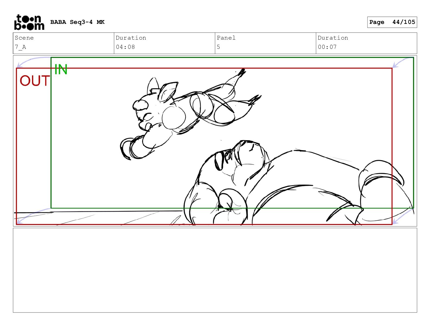The image size is (430, 332).
Task: Click the BABA Seq3-4 MK title
Action: [77, 22]
